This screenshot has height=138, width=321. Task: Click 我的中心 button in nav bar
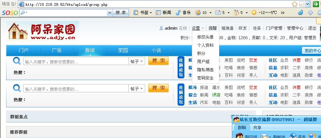(x=311, y=51)
